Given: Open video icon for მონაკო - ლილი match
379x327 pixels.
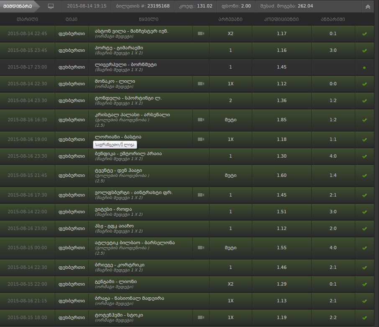Looking at the screenshot, I should pyautogui.click(x=201, y=84).
